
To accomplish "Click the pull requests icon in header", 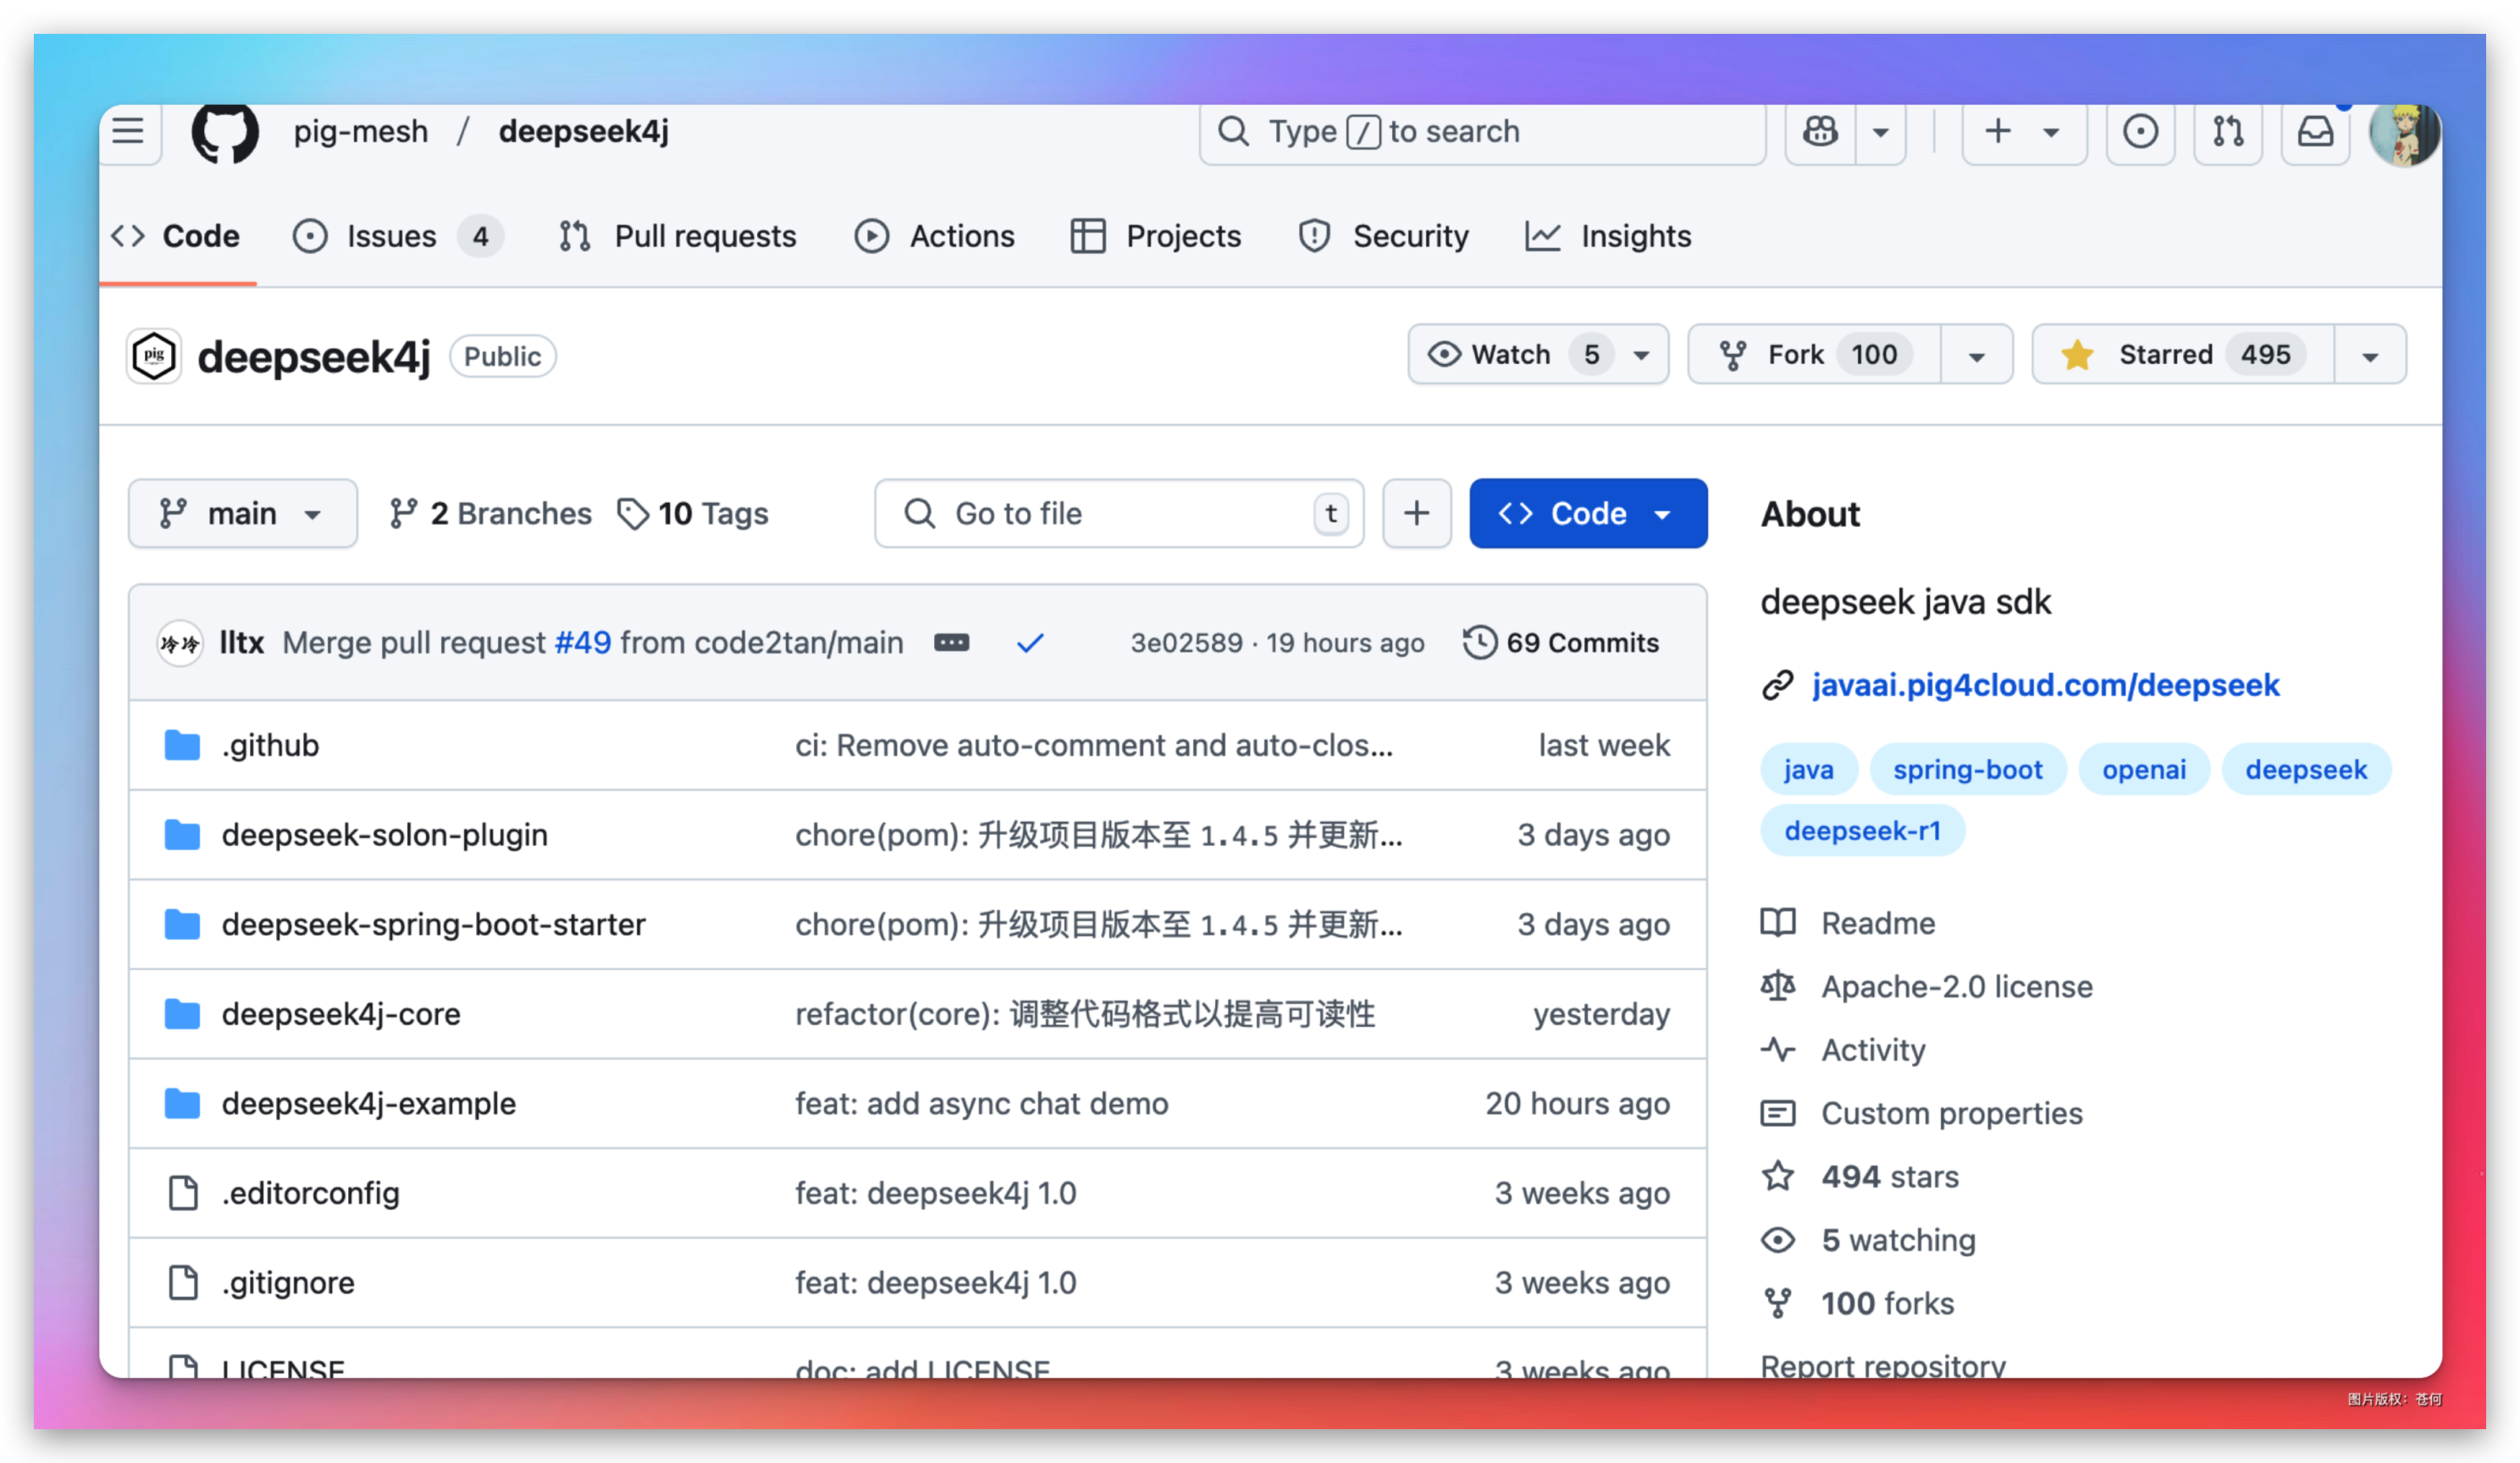I will pyautogui.click(x=2228, y=131).
